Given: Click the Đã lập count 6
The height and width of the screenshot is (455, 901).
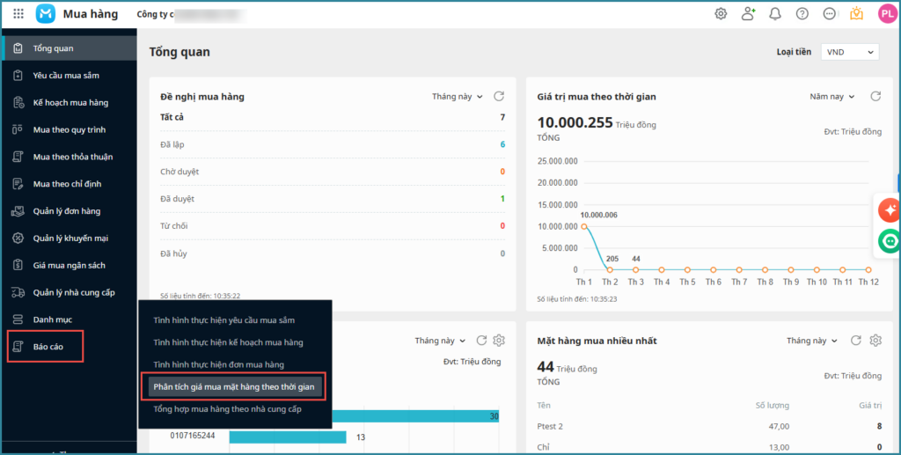Looking at the screenshot, I should [502, 144].
